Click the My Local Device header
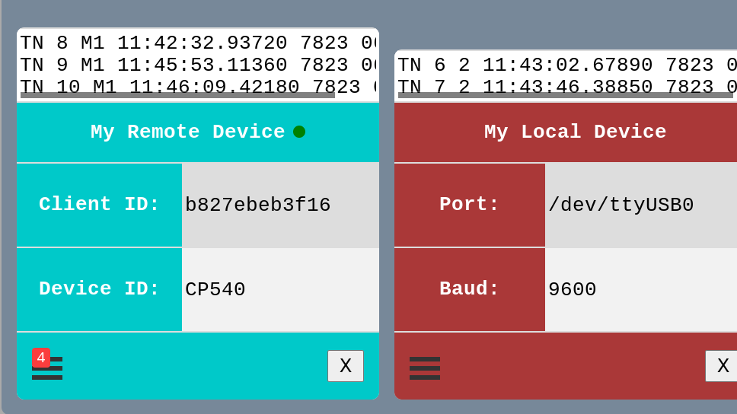This screenshot has height=414, width=737. click(x=566, y=132)
